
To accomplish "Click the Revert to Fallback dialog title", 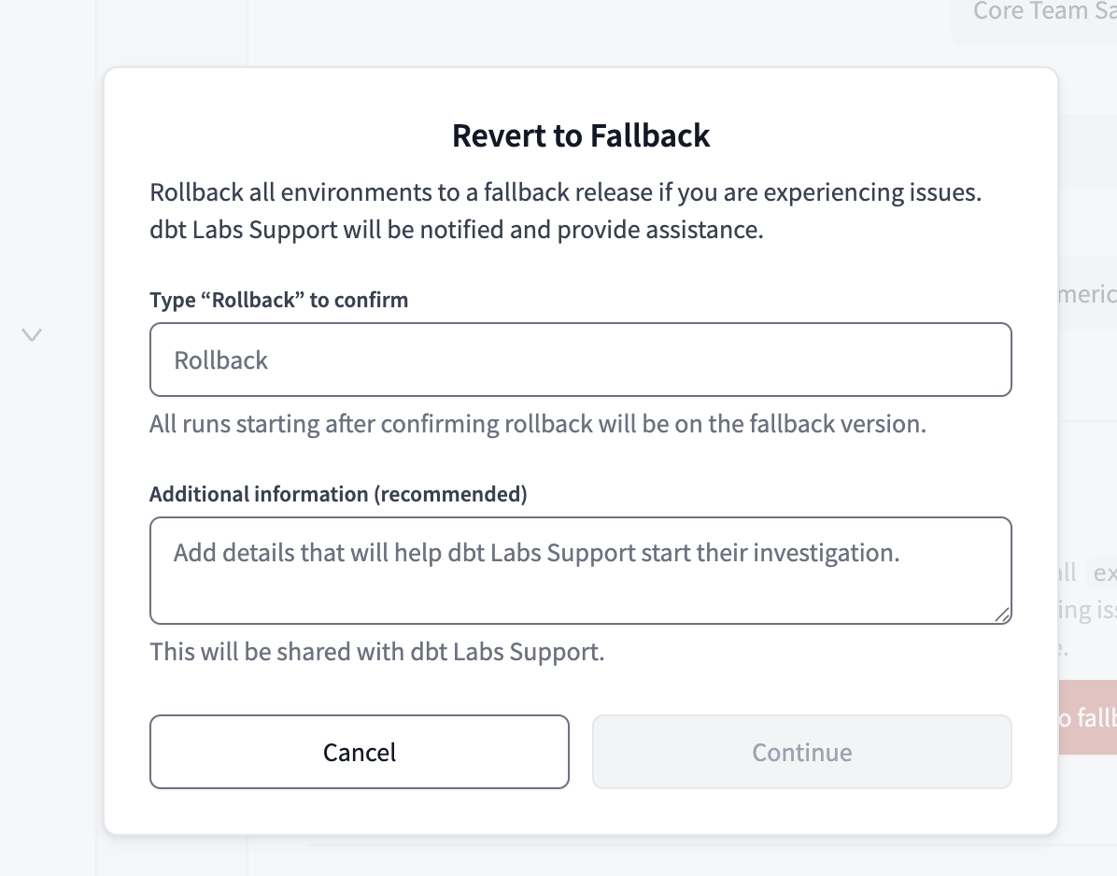I will (x=581, y=135).
